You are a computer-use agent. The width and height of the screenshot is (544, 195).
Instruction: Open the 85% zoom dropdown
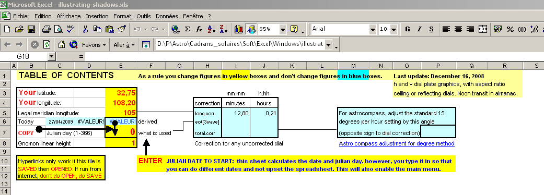point(283,29)
